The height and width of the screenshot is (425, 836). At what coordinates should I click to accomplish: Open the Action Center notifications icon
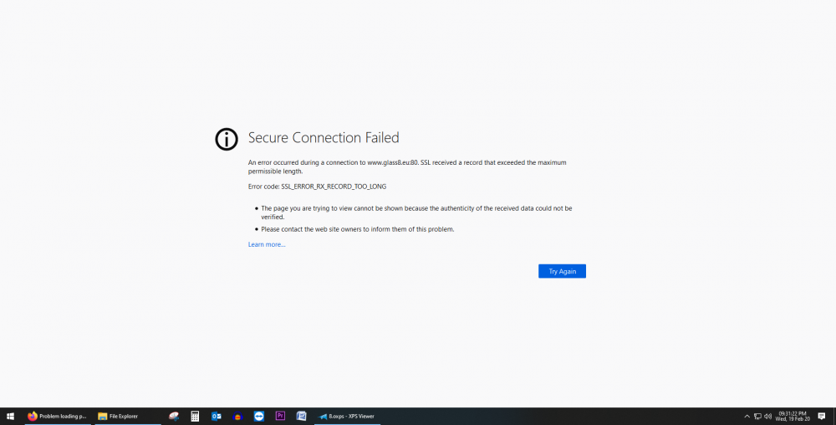click(822, 416)
